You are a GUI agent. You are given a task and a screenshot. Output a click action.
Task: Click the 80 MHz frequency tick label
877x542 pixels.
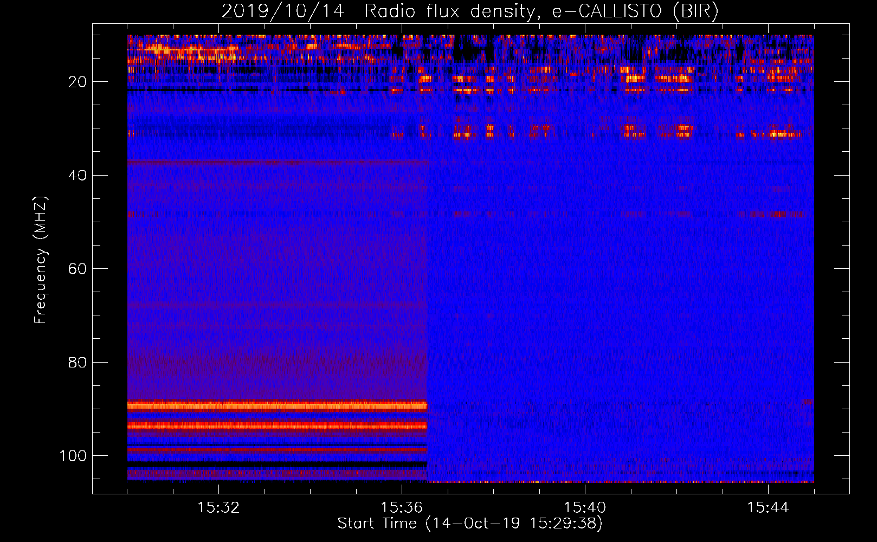coord(78,362)
